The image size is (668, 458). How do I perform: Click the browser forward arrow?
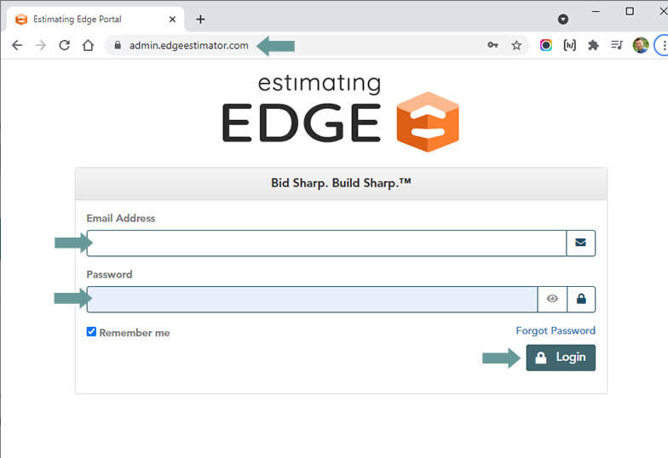(x=41, y=45)
